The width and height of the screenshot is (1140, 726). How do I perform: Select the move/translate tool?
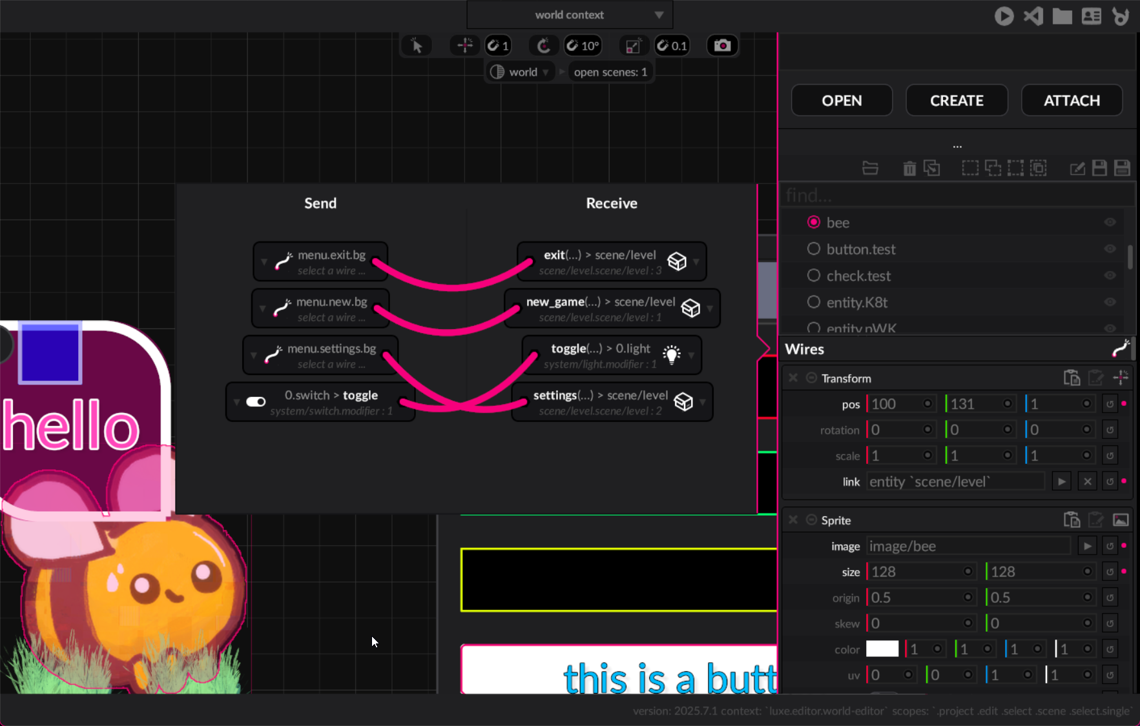pyautogui.click(x=465, y=46)
